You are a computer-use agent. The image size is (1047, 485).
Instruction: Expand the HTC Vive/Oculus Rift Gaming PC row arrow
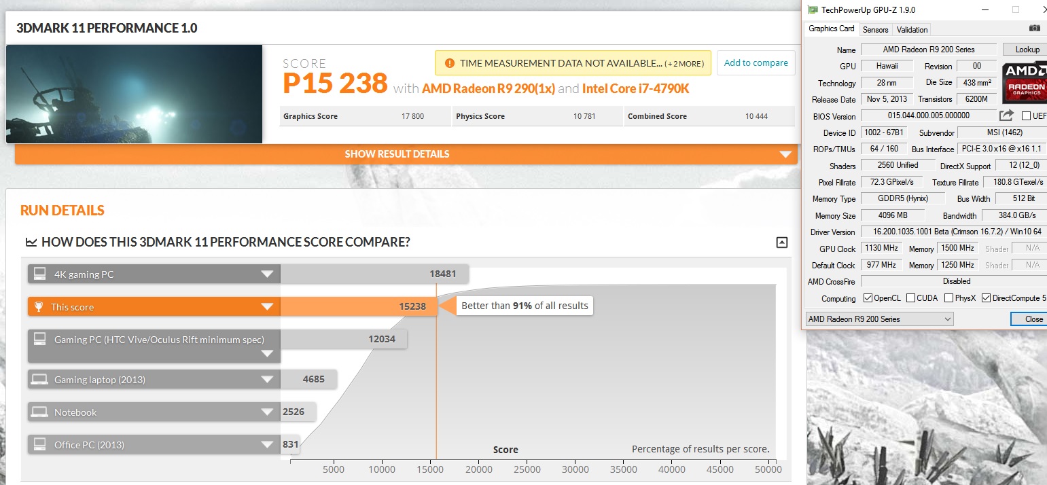267,354
